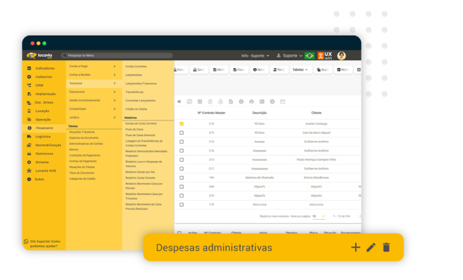Click the trash delete icon on yellow bar

coord(386,247)
